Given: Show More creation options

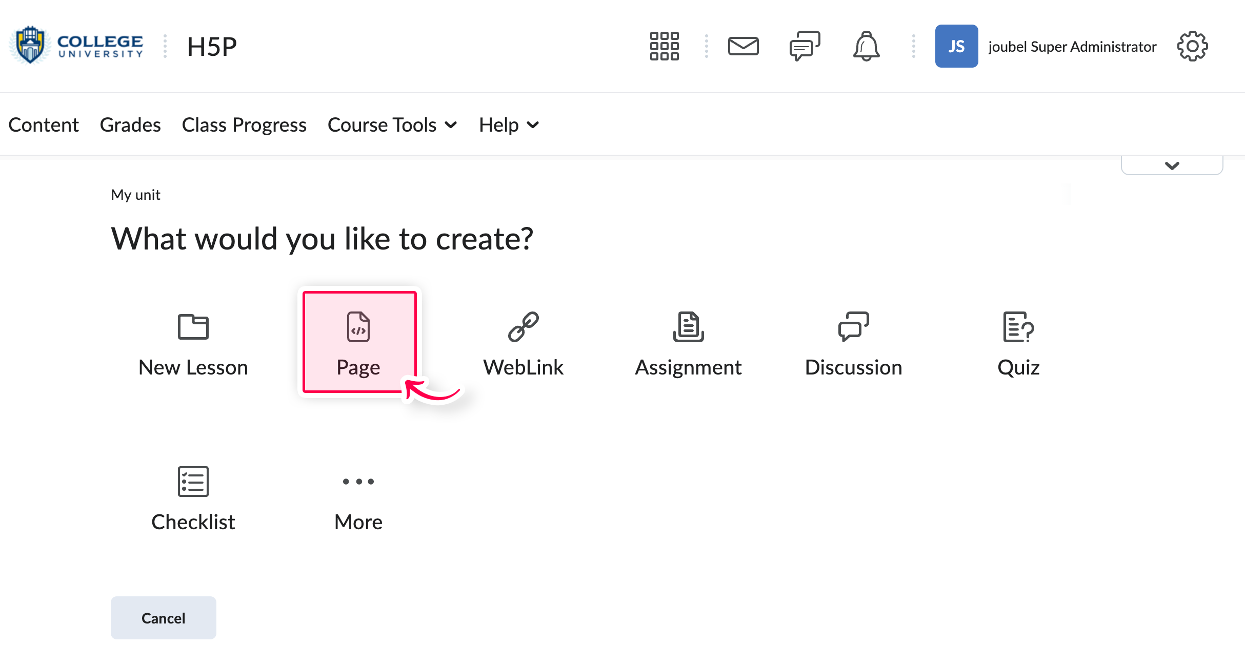Looking at the screenshot, I should (358, 498).
